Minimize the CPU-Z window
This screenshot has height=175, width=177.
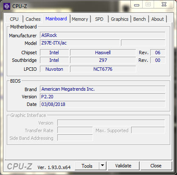(137, 5)
